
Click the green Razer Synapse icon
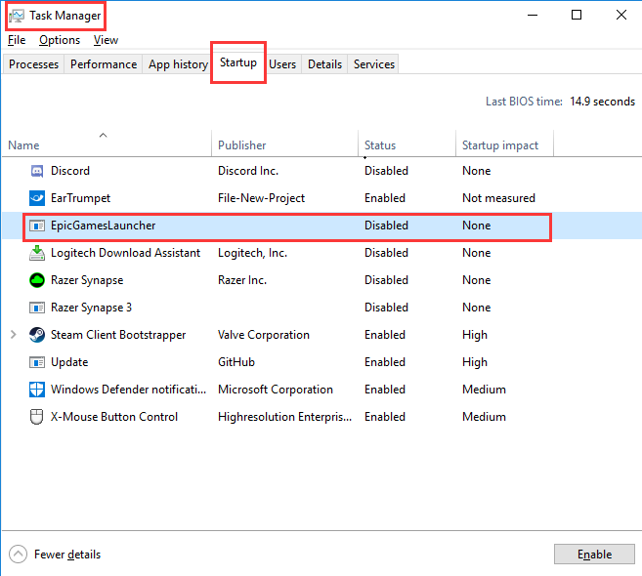tap(37, 280)
